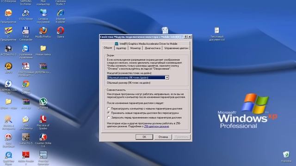Click the Применить button
Image resolution: width=296 pixels, height=166 pixels.
pos(182,137)
